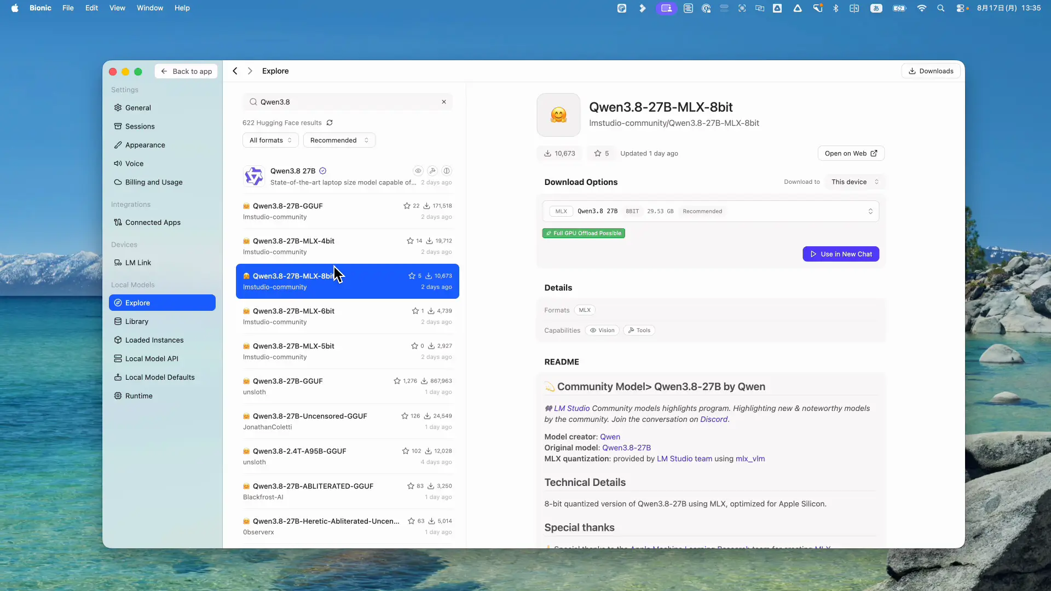The image size is (1051, 591).
Task: Open the LM Studio team link
Action: [x=685, y=459]
